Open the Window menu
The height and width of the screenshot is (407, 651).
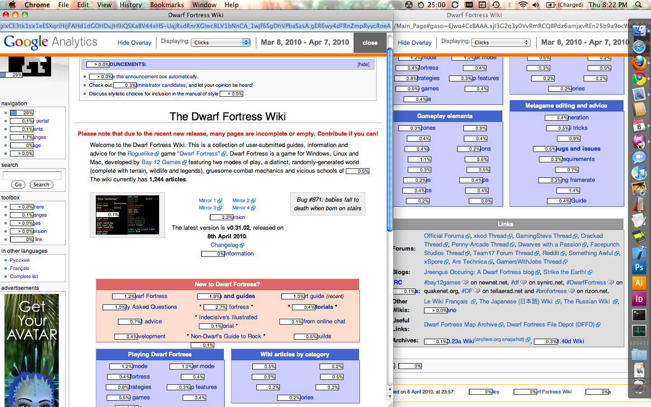(x=204, y=5)
